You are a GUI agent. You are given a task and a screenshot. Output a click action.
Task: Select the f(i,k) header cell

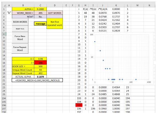click(x=86, y=9)
